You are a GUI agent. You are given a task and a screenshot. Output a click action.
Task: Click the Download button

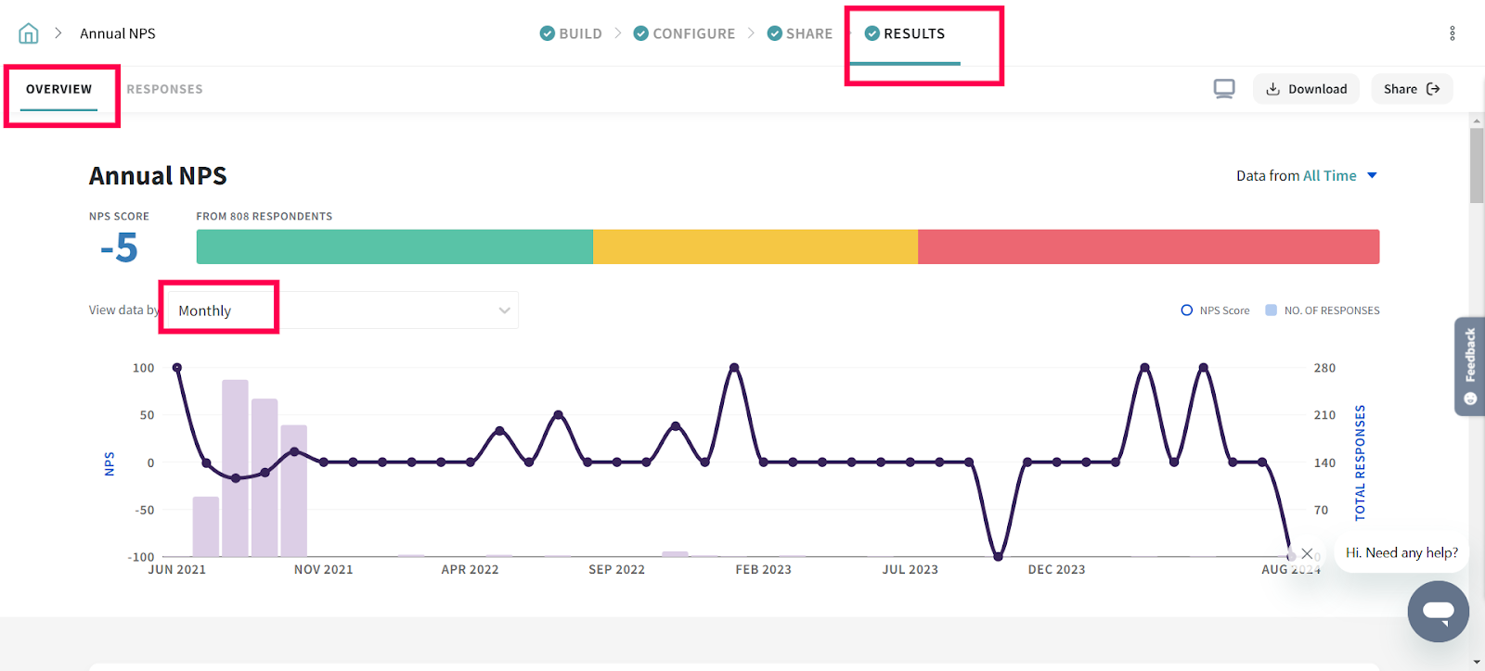coord(1306,89)
